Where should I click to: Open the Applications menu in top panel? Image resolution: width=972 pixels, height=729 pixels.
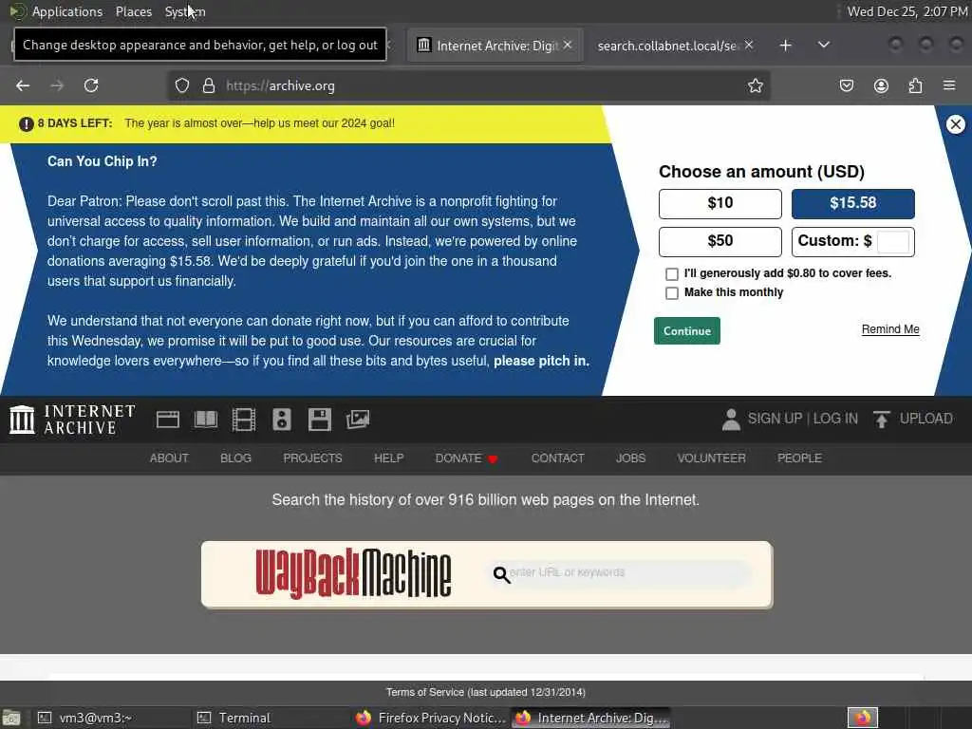67,11
